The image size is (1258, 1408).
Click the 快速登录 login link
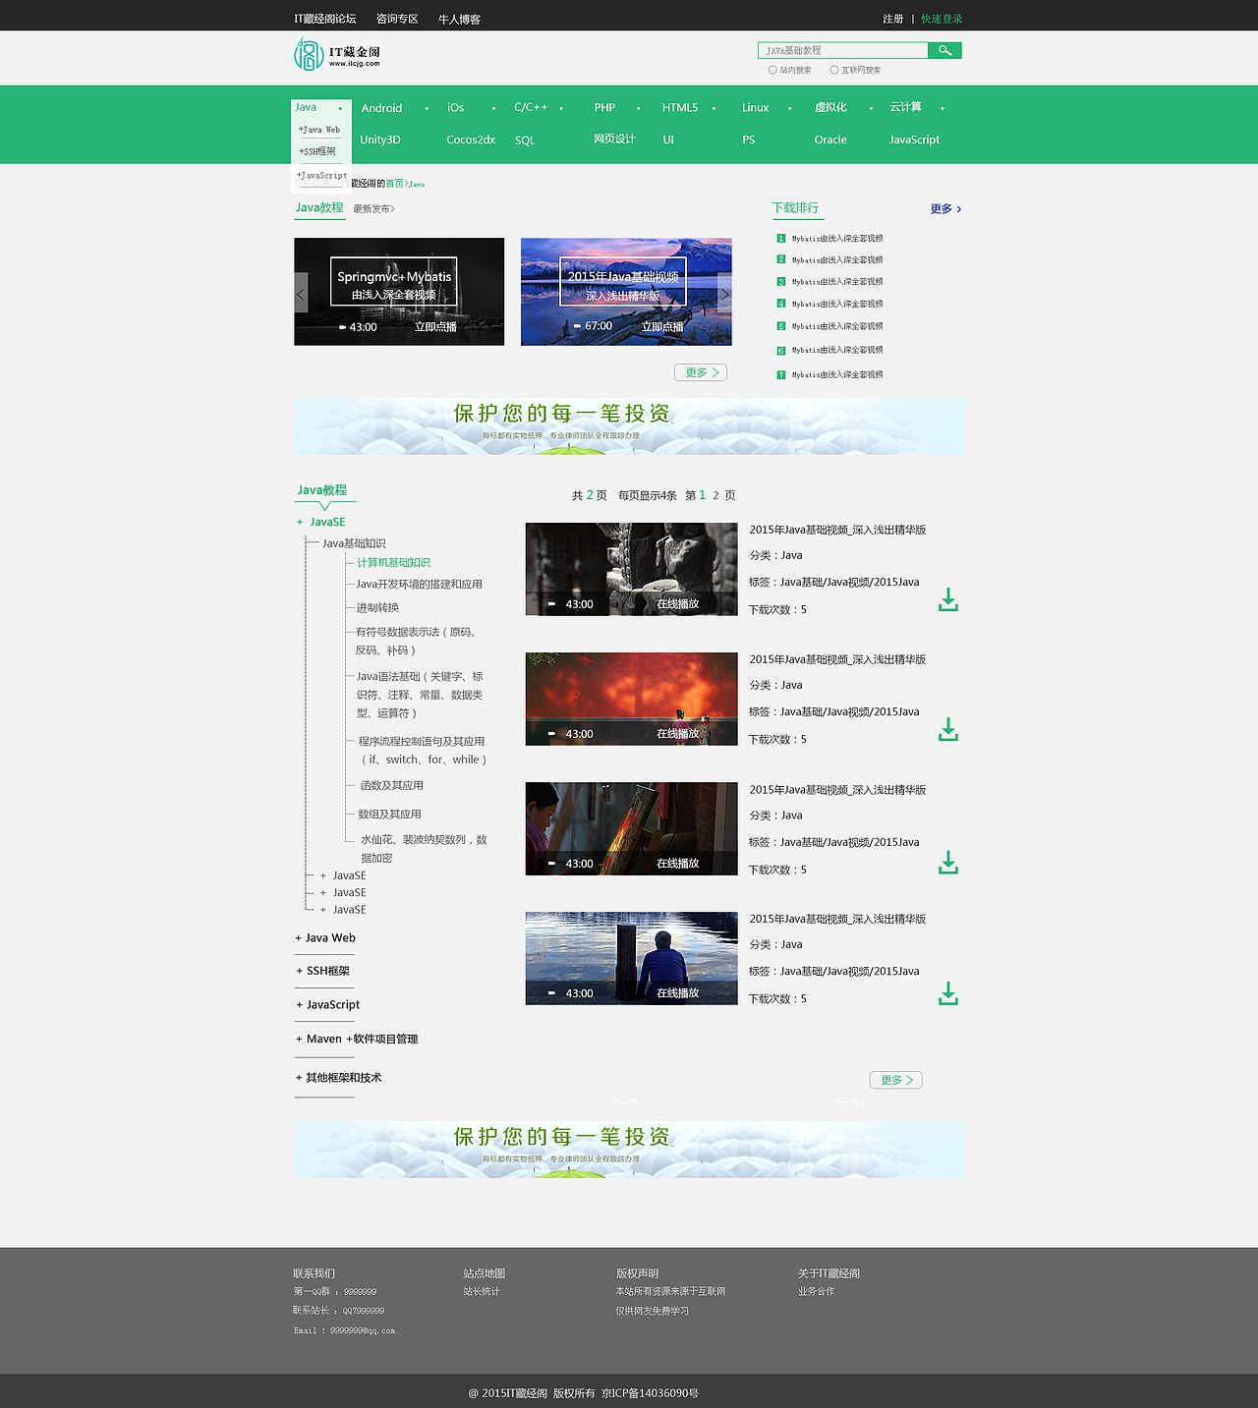click(942, 19)
